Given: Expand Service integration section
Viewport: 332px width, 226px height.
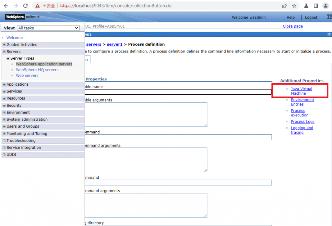Looking at the screenshot, I should click(x=4, y=148).
